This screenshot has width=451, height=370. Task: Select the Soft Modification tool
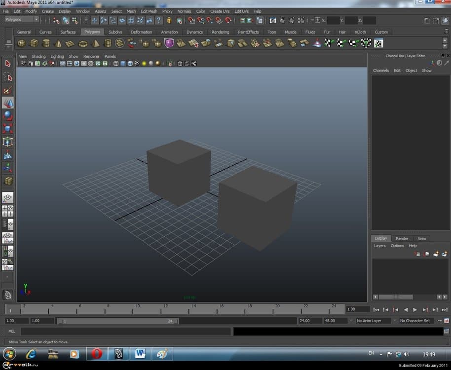tap(8, 155)
